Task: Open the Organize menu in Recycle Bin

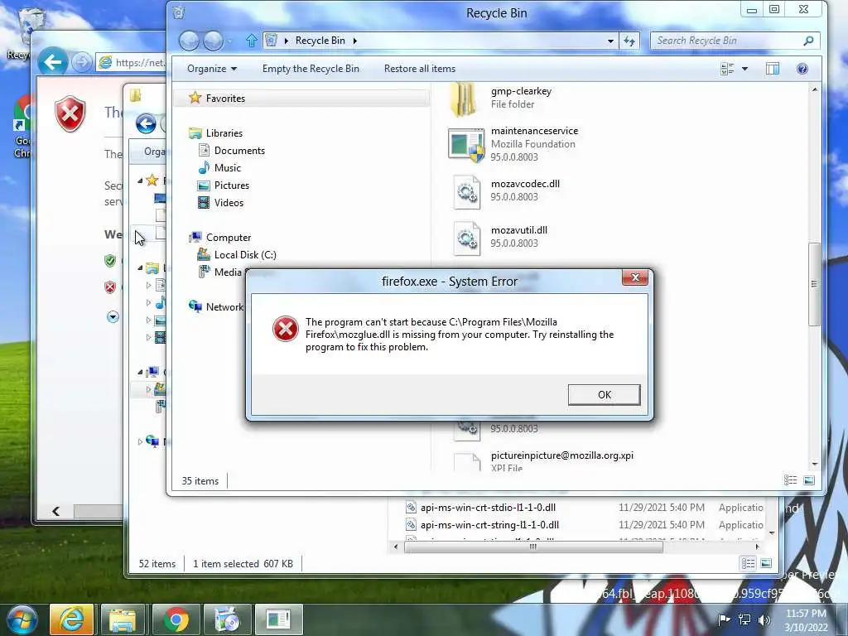Action: click(212, 69)
